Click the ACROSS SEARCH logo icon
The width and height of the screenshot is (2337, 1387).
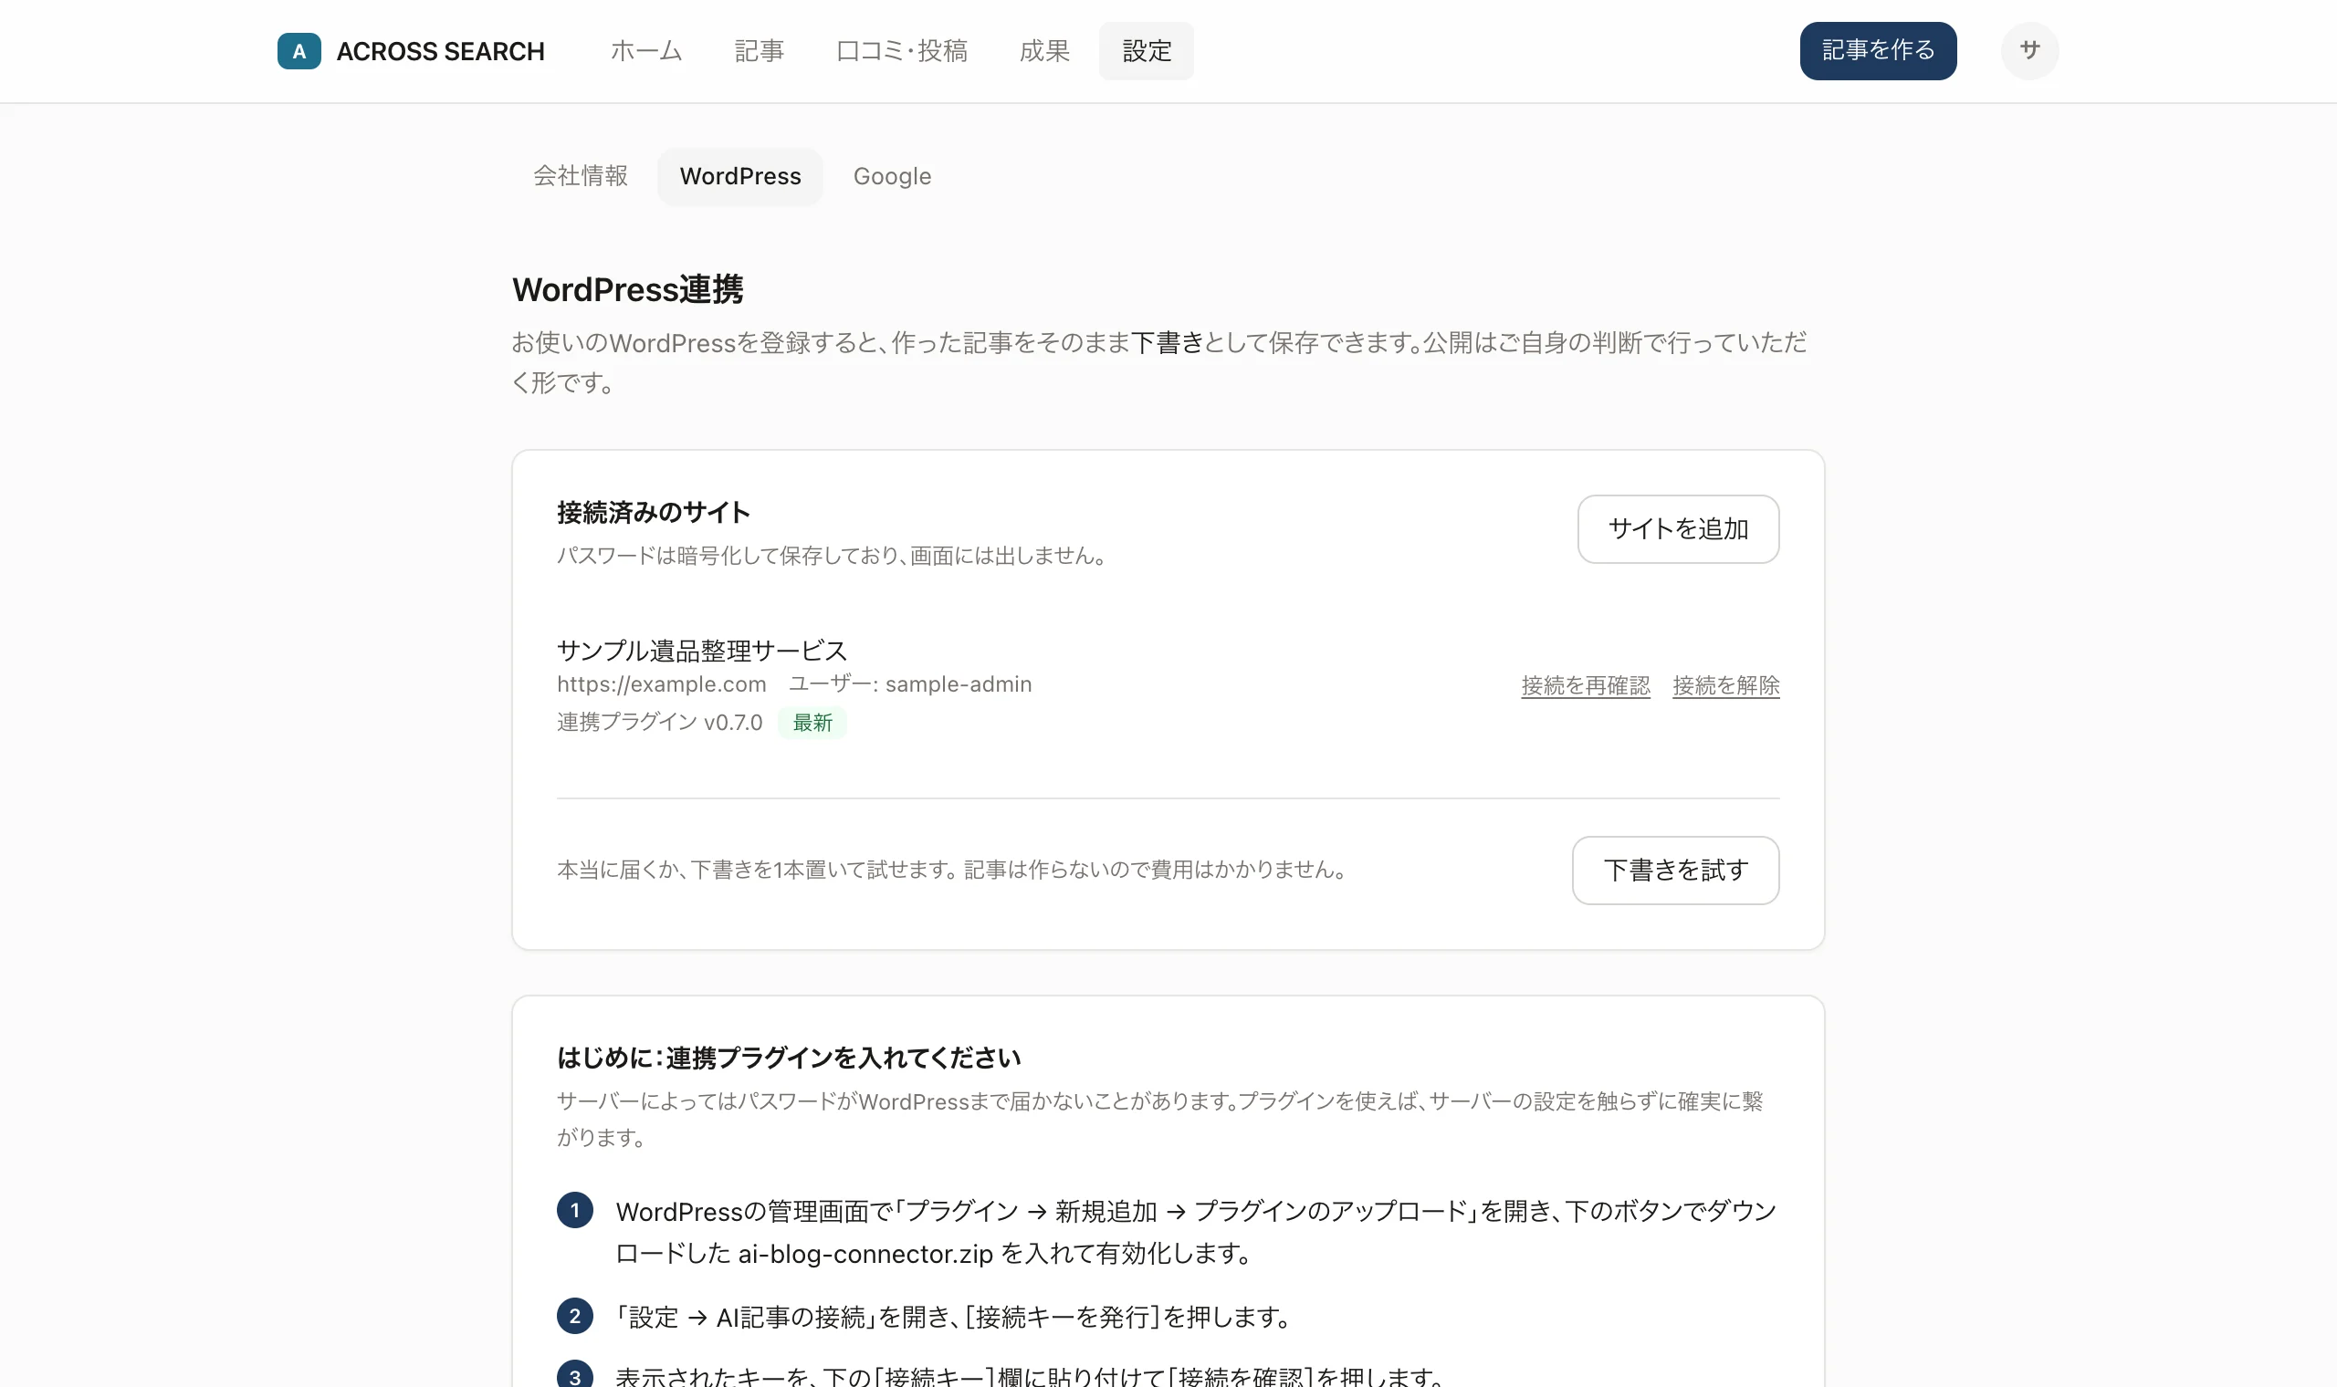(x=299, y=51)
